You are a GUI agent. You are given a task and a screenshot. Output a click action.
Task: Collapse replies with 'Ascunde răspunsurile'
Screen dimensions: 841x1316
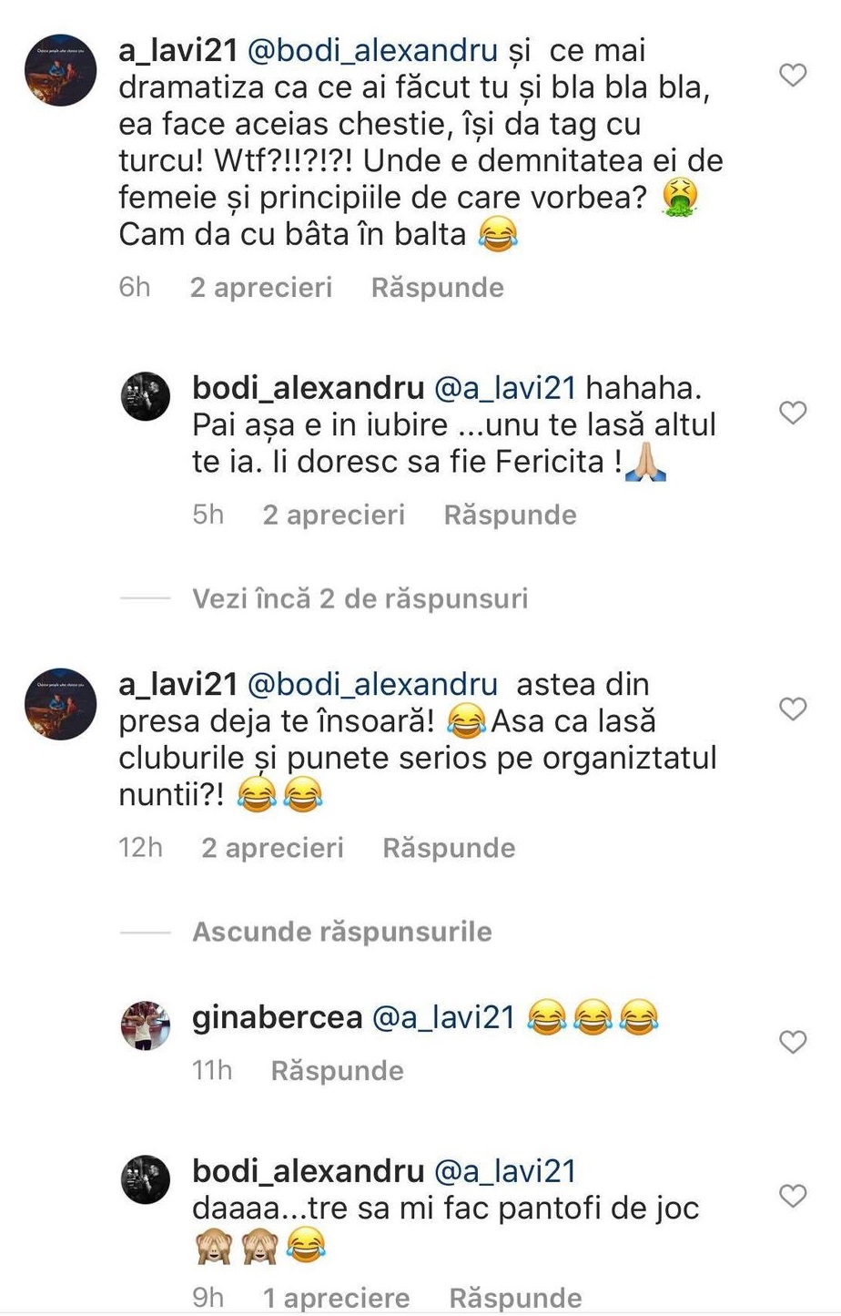[342, 932]
